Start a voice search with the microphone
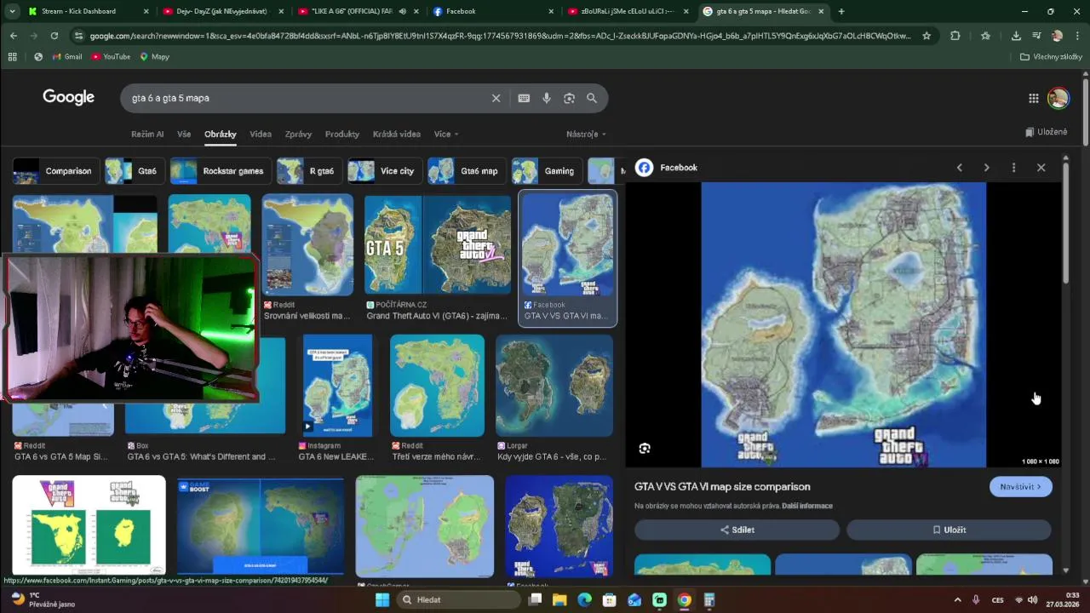This screenshot has width=1090, height=613. pyautogui.click(x=547, y=98)
